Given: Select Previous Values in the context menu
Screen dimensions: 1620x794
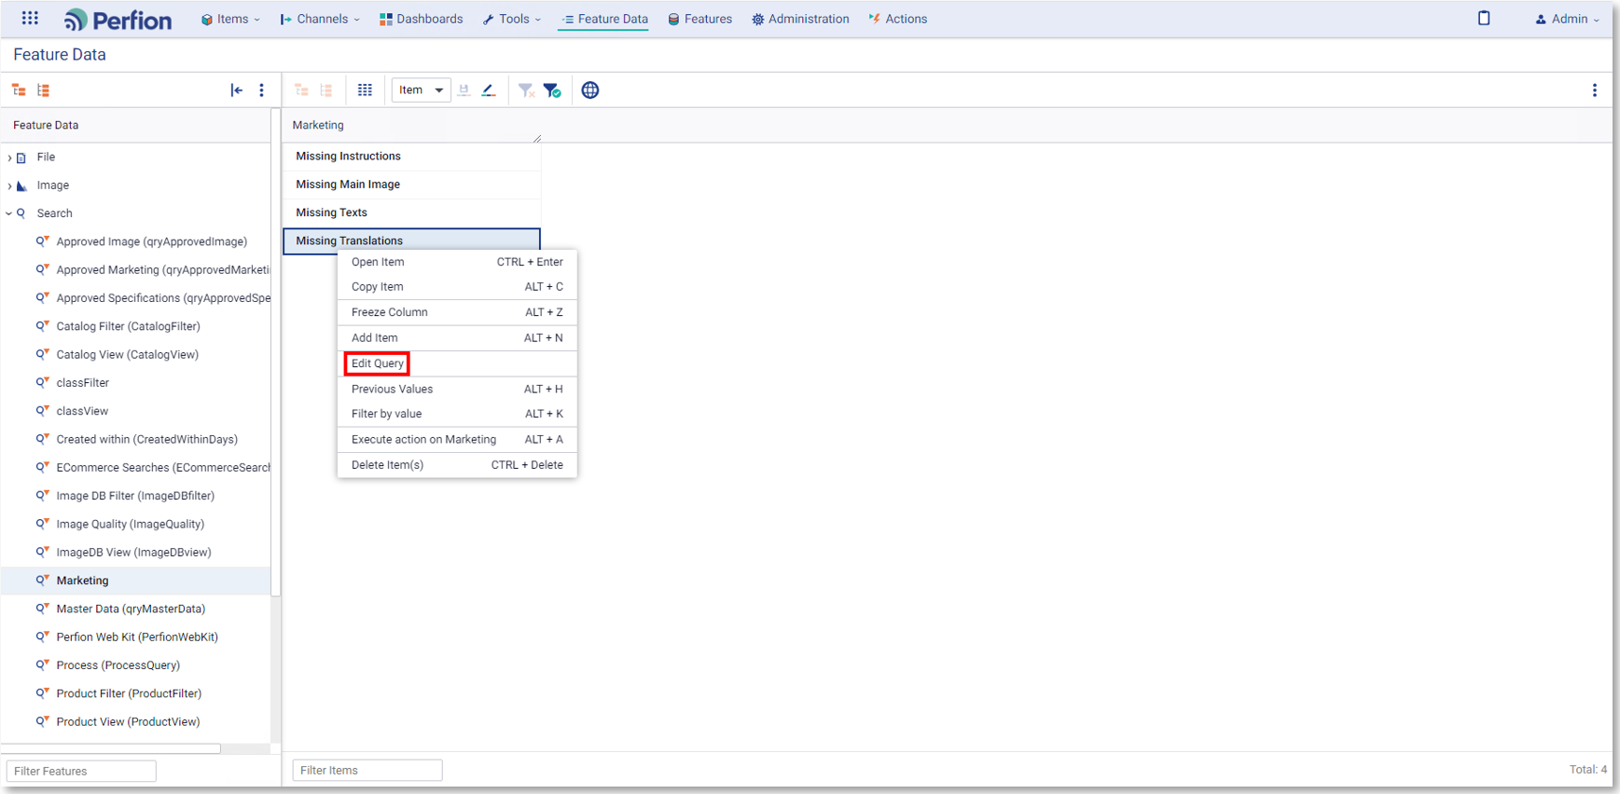Looking at the screenshot, I should click(457, 389).
